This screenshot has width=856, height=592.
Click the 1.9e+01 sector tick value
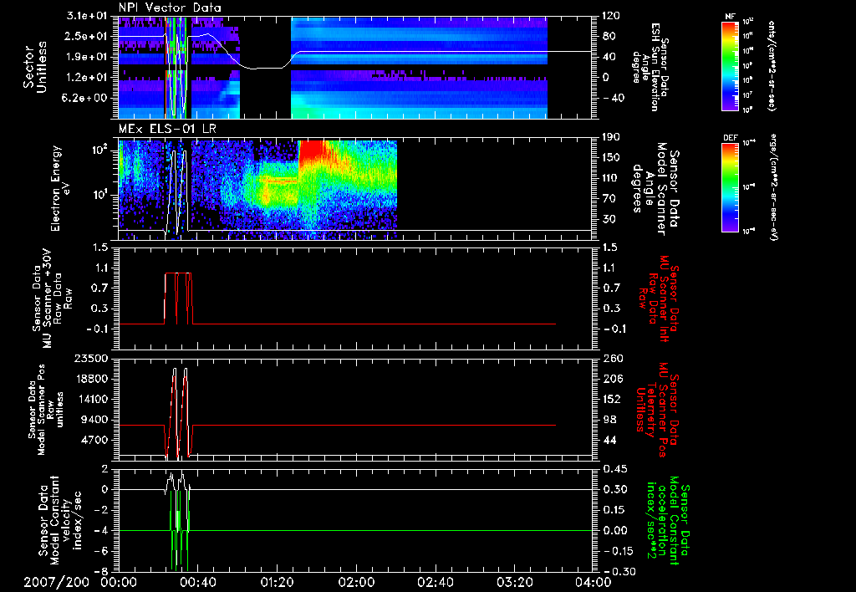pyautogui.click(x=87, y=57)
